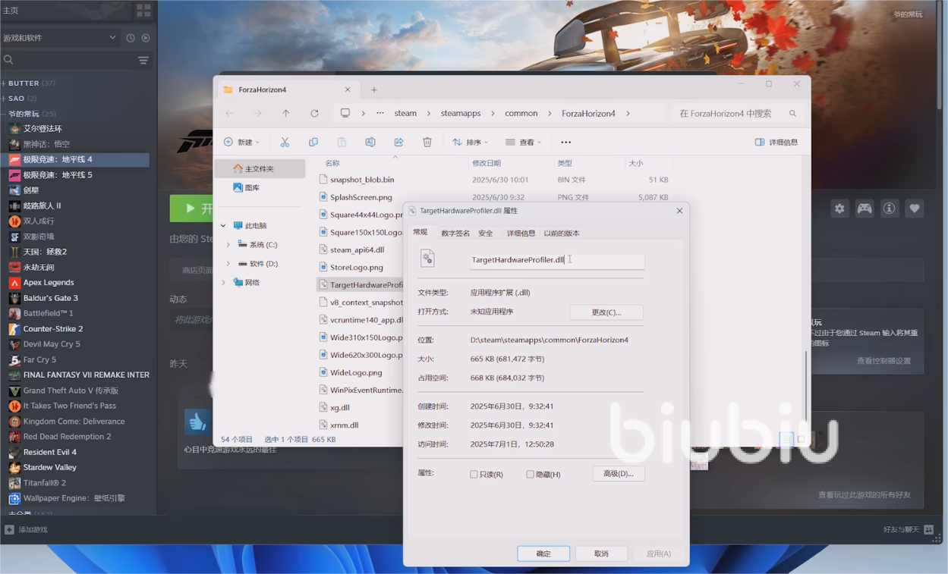Click the 高级(D)... button
This screenshot has height=574, width=948.
click(x=618, y=474)
